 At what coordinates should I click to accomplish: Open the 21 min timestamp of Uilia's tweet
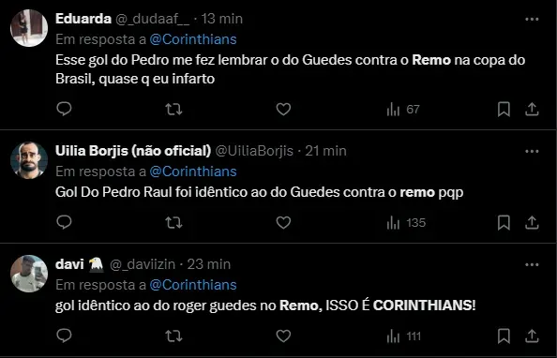point(325,151)
